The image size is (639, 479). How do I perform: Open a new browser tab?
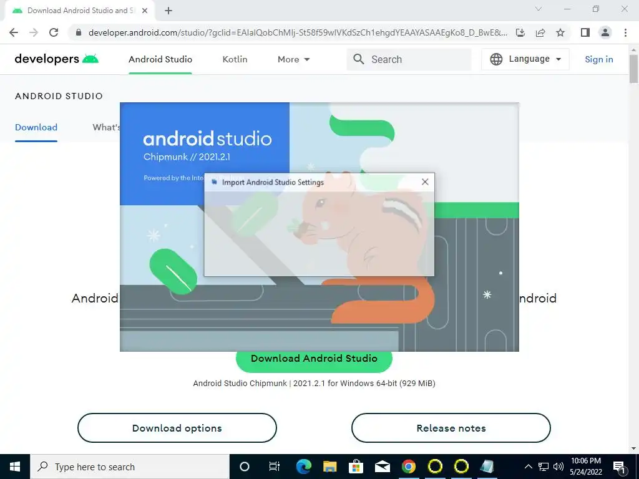(168, 11)
